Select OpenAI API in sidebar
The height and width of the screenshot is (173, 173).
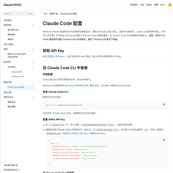click(17, 72)
